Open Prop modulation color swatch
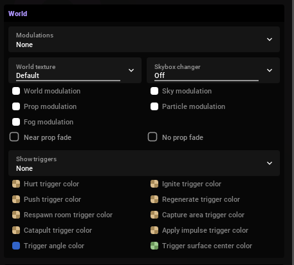 (16, 106)
